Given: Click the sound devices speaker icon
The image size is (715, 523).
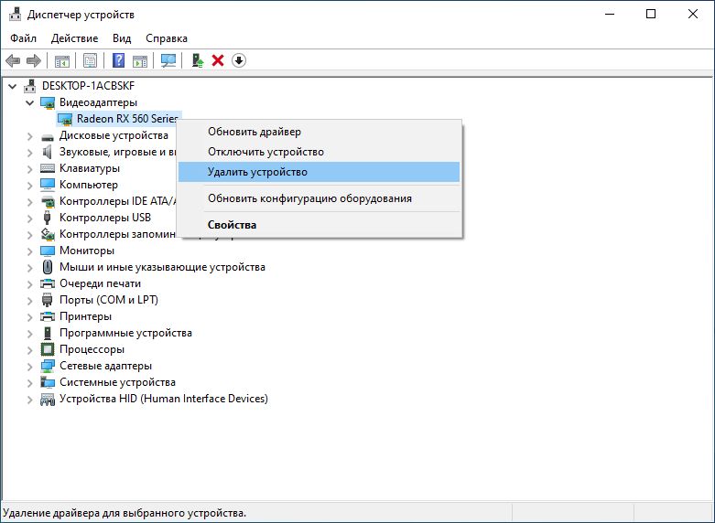Looking at the screenshot, I should coord(47,152).
